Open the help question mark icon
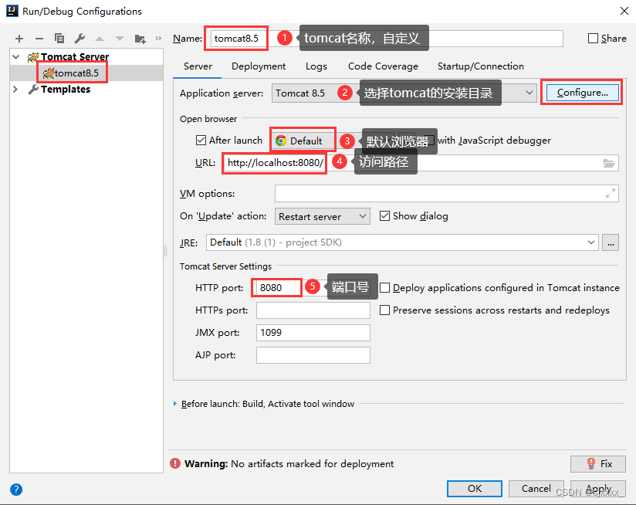The height and width of the screenshot is (505, 636). [x=16, y=490]
